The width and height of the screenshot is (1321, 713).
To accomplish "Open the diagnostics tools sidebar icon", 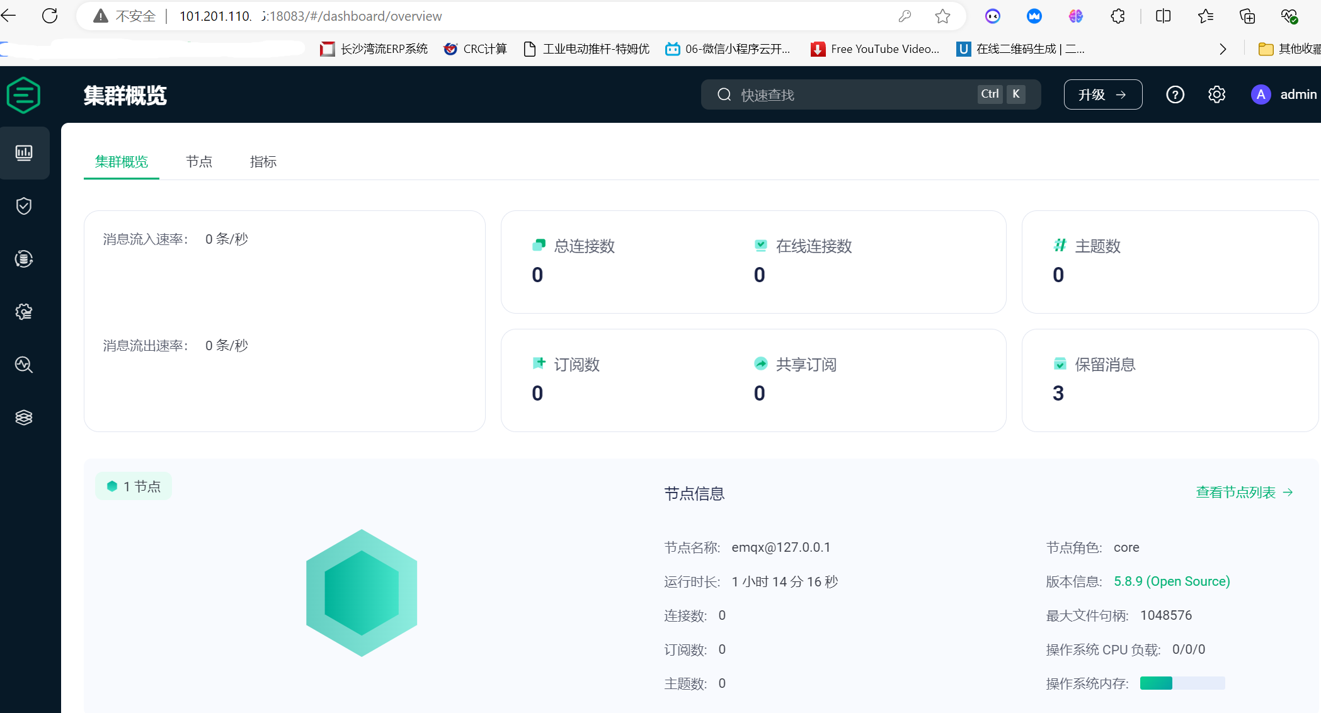I will [x=24, y=365].
